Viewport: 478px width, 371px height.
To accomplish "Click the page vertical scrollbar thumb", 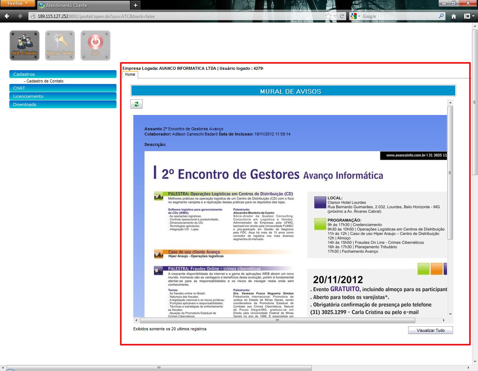I will point(475,103).
